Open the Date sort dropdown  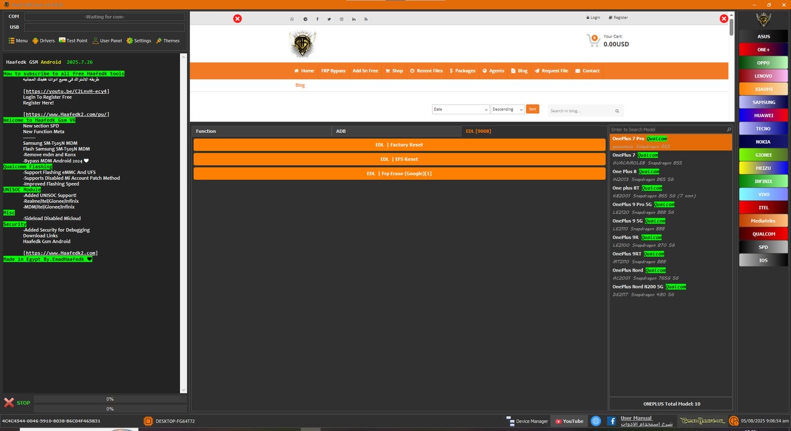pyautogui.click(x=461, y=109)
